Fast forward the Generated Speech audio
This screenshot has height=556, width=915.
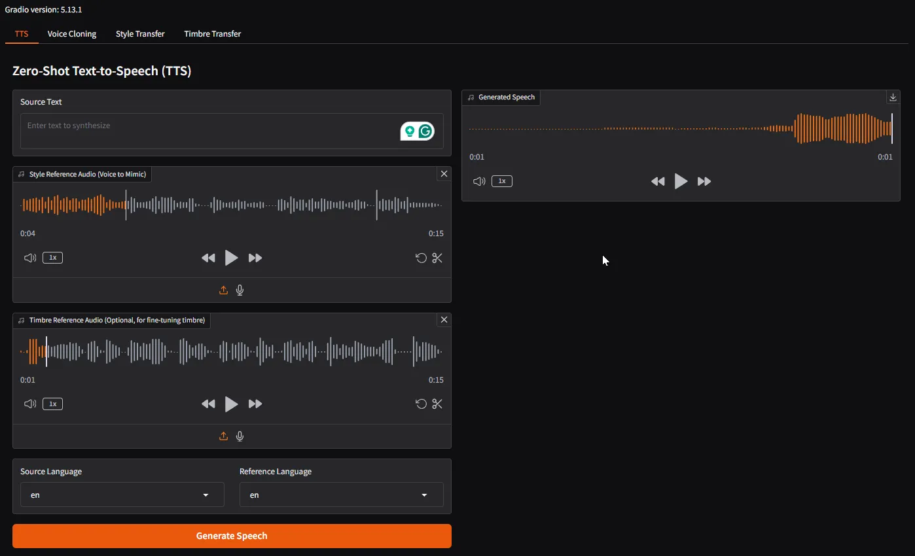tap(704, 181)
